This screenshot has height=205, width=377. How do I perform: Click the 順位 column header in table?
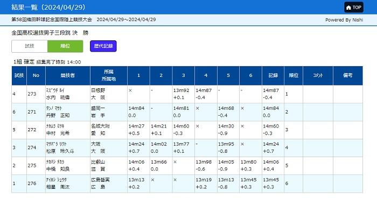(294, 75)
